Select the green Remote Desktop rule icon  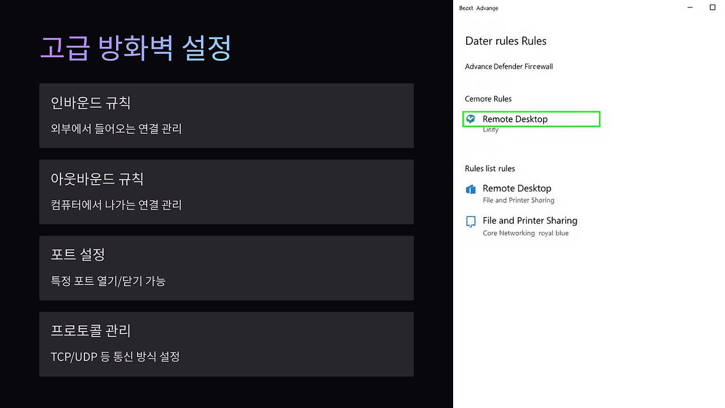click(471, 119)
